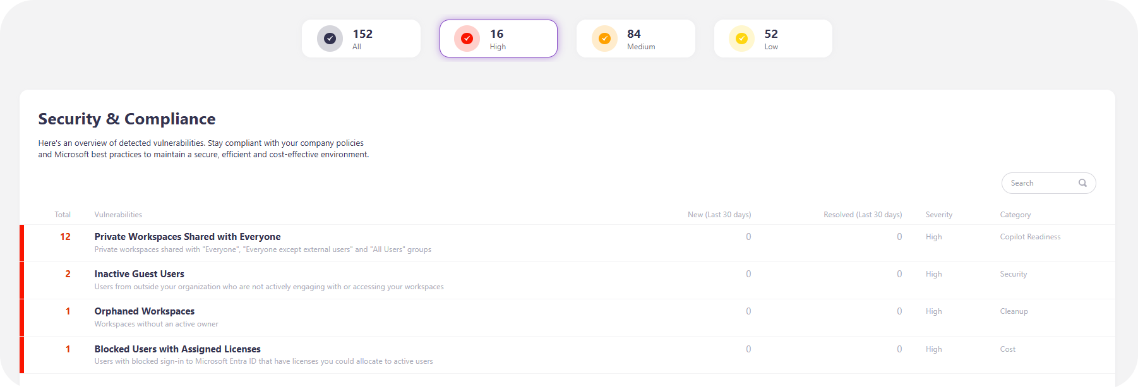Sort by New (Last 30 days) column
The height and width of the screenshot is (389, 1138).
(719, 215)
